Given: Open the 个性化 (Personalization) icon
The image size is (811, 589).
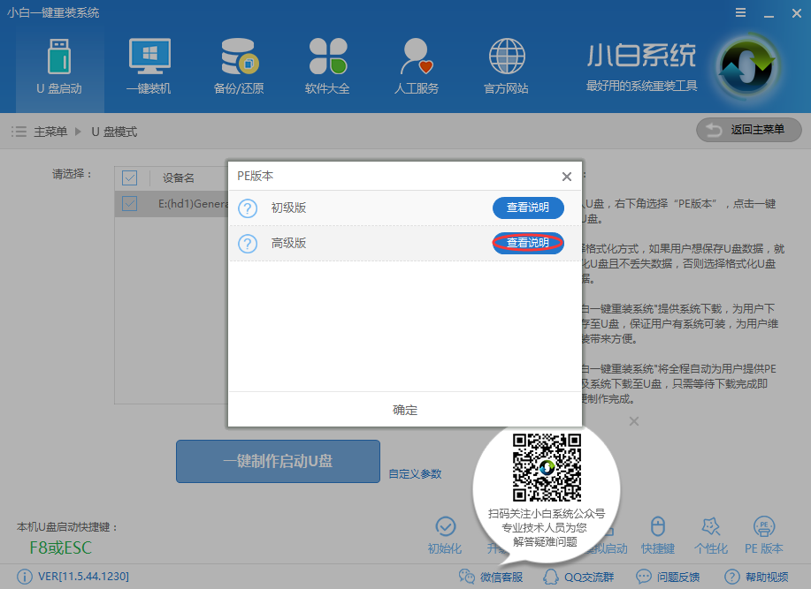Looking at the screenshot, I should (x=711, y=534).
